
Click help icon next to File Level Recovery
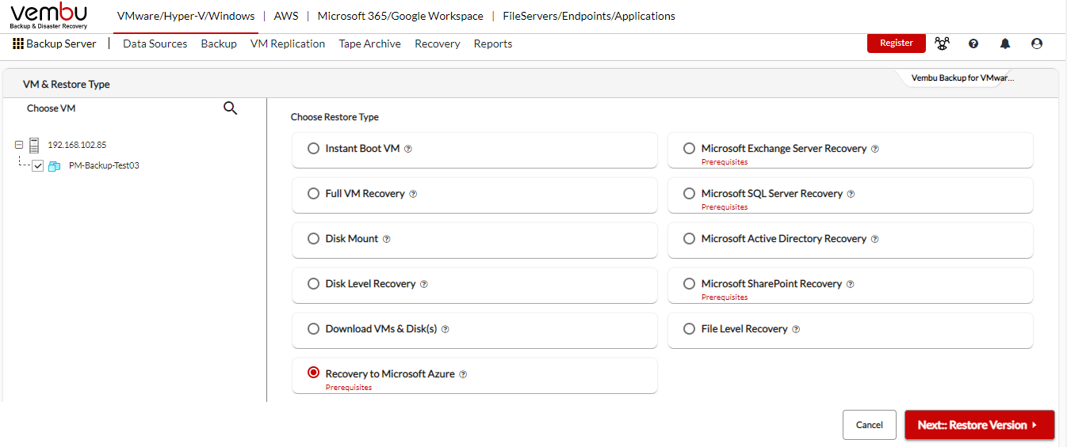click(796, 329)
